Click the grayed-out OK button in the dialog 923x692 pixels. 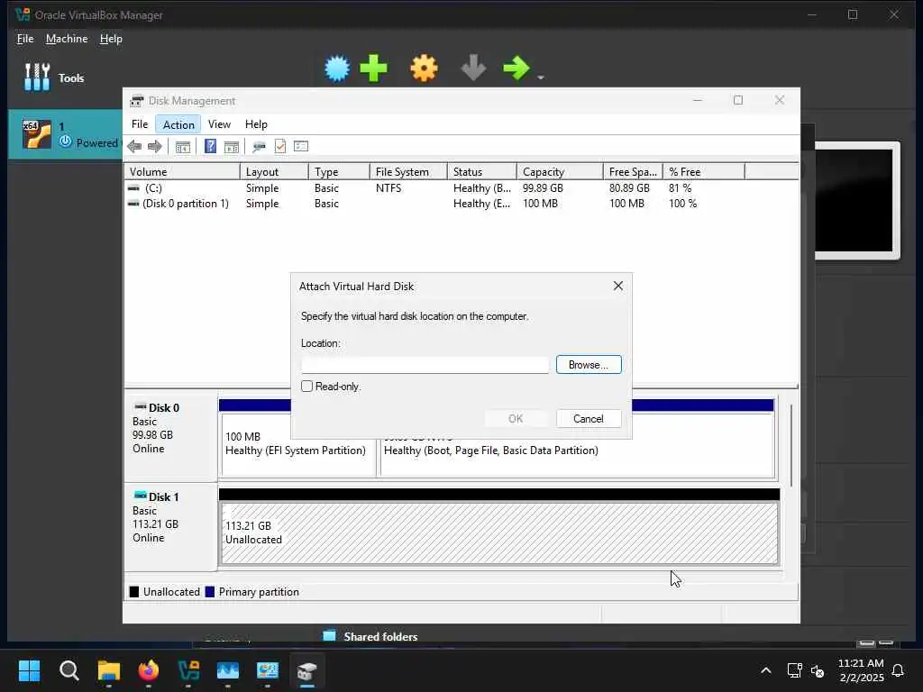516,418
